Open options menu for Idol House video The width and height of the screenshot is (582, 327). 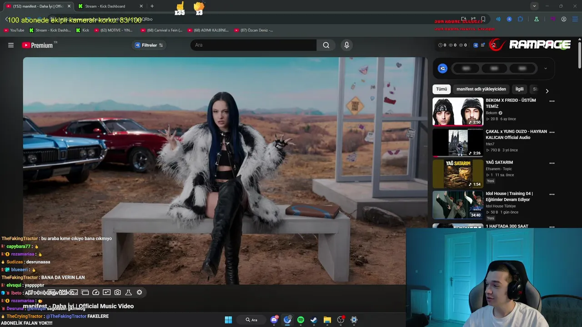coord(552,194)
